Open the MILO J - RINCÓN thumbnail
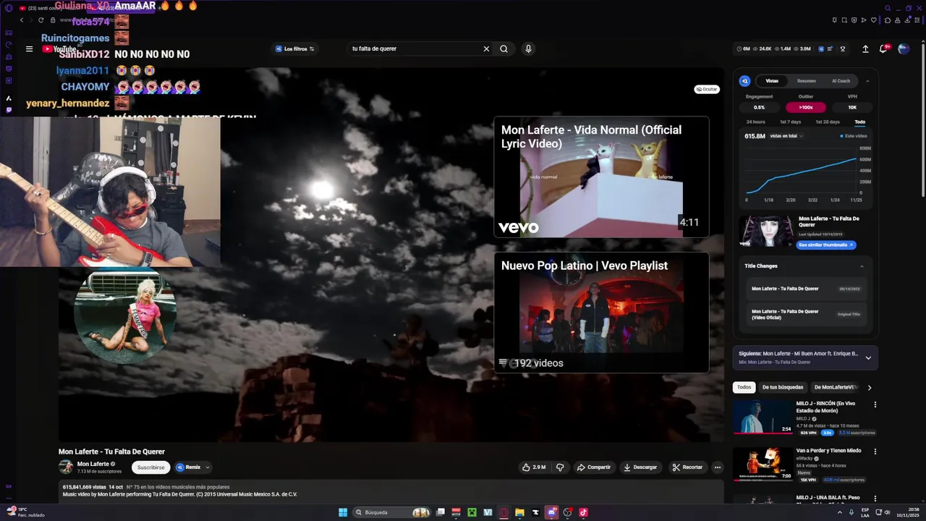 tap(763, 417)
